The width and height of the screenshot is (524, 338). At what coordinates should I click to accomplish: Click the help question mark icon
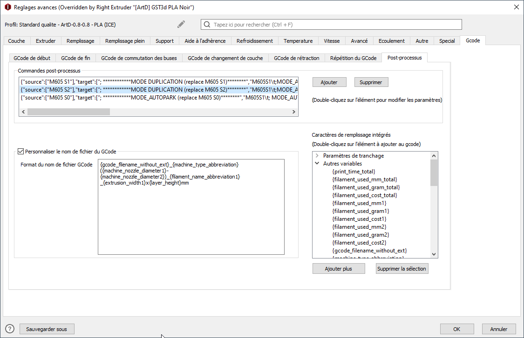(10, 329)
